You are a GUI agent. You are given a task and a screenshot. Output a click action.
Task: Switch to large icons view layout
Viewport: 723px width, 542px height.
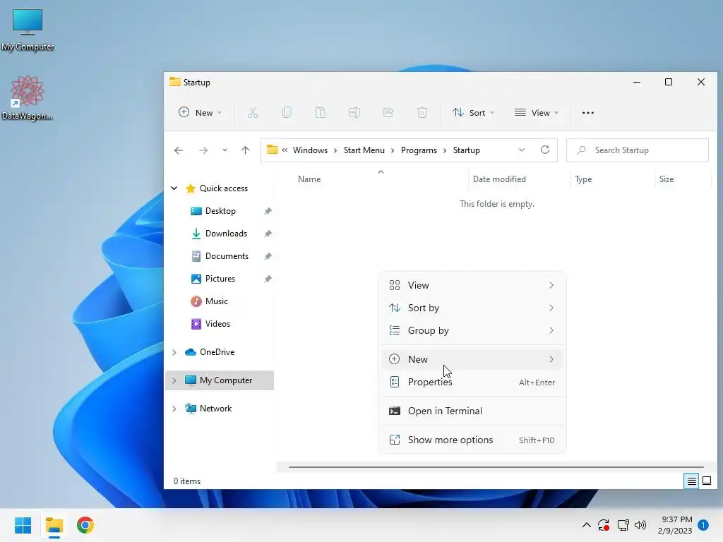(x=707, y=481)
